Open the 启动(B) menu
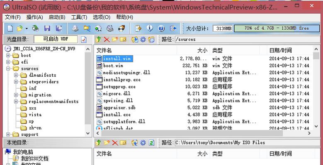 [57, 17]
